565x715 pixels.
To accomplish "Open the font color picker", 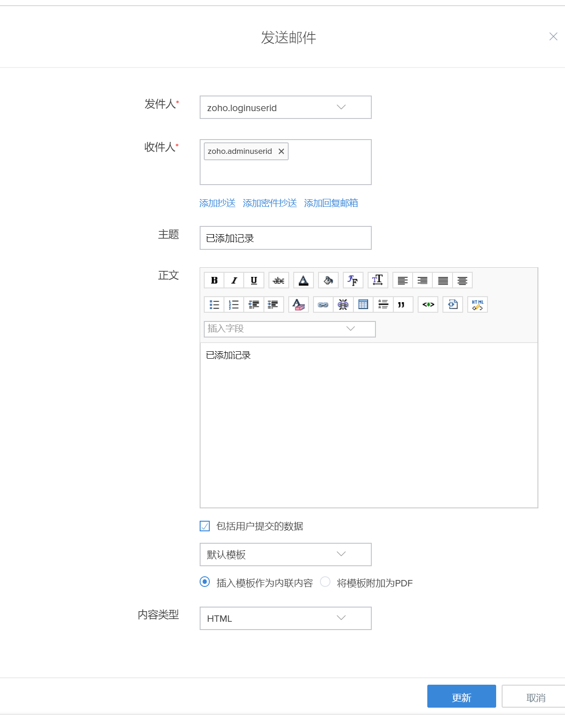I will tap(303, 280).
